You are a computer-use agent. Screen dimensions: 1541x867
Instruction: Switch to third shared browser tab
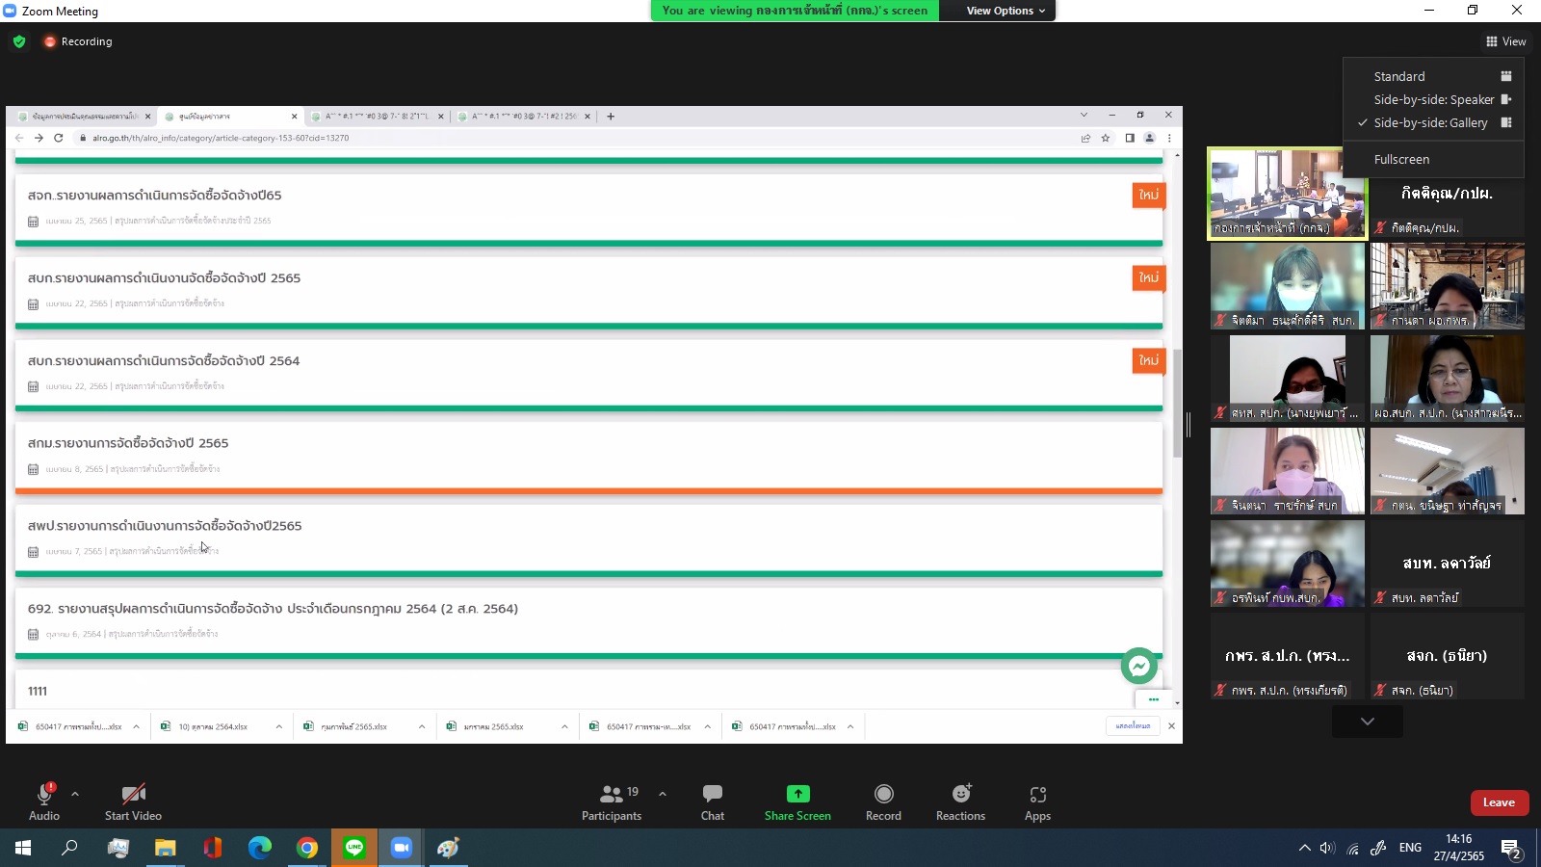(376, 116)
